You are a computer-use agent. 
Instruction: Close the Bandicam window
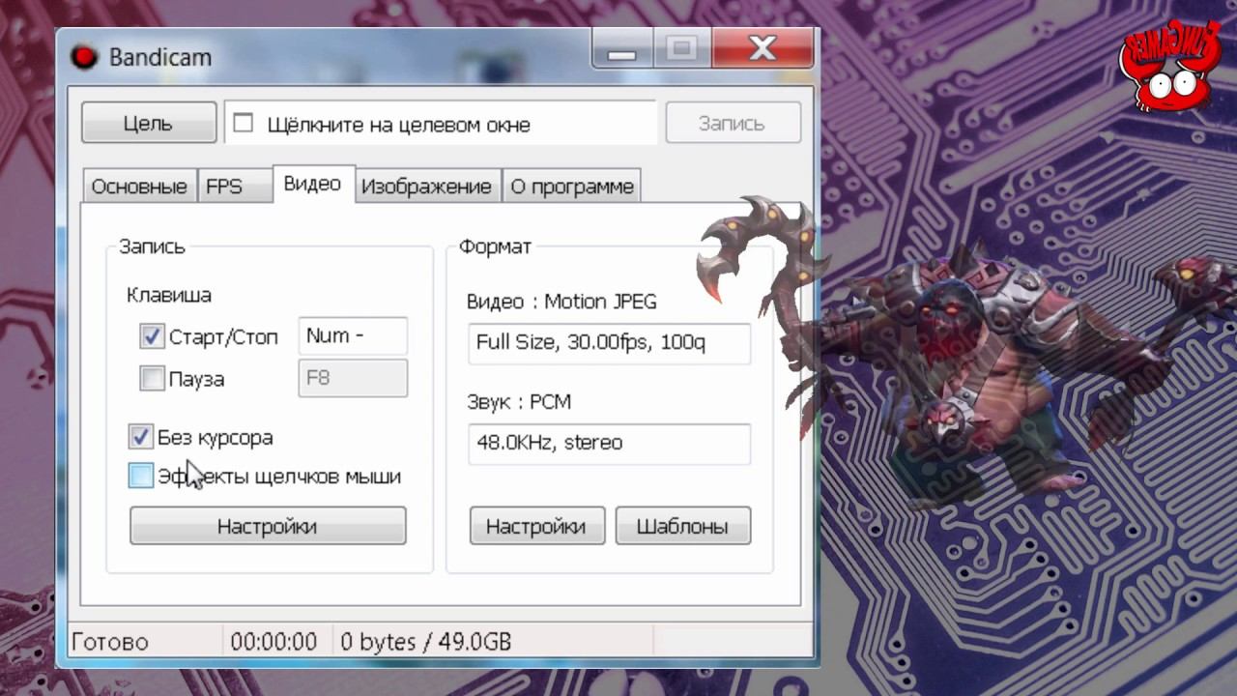click(x=763, y=48)
